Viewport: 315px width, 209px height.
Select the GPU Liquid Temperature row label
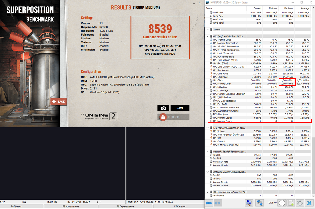224,53
